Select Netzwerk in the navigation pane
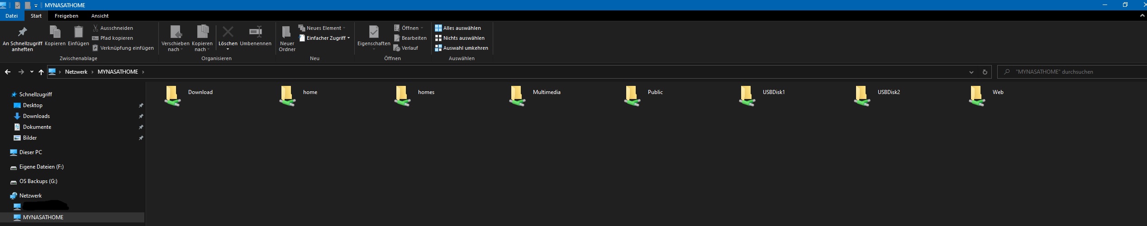 (x=30, y=196)
